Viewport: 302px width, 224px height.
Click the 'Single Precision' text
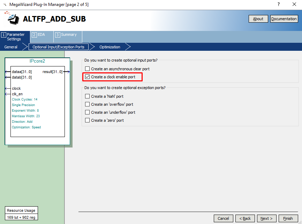click(23, 105)
